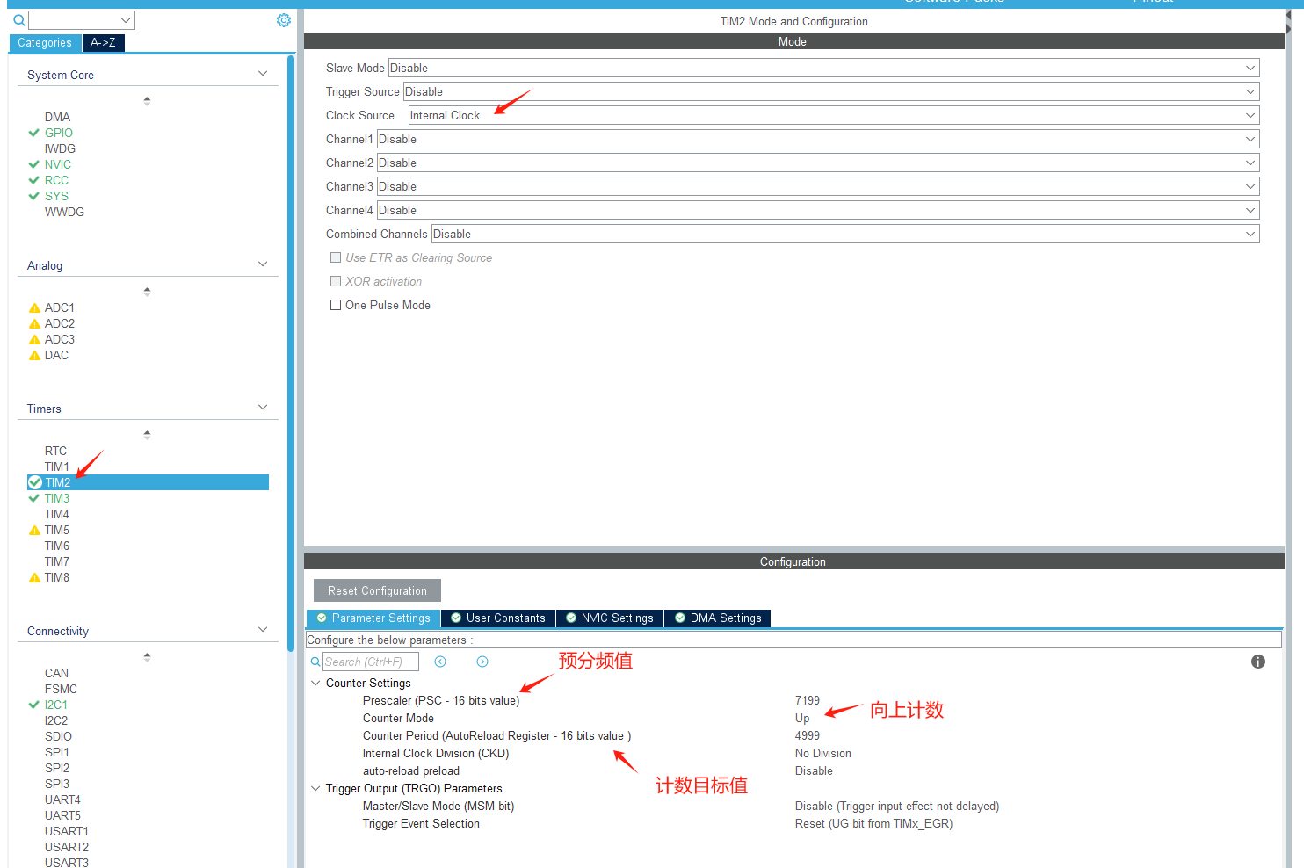Image resolution: width=1304 pixels, height=868 pixels.
Task: Click the green check beside GPIO
Action: 34,133
